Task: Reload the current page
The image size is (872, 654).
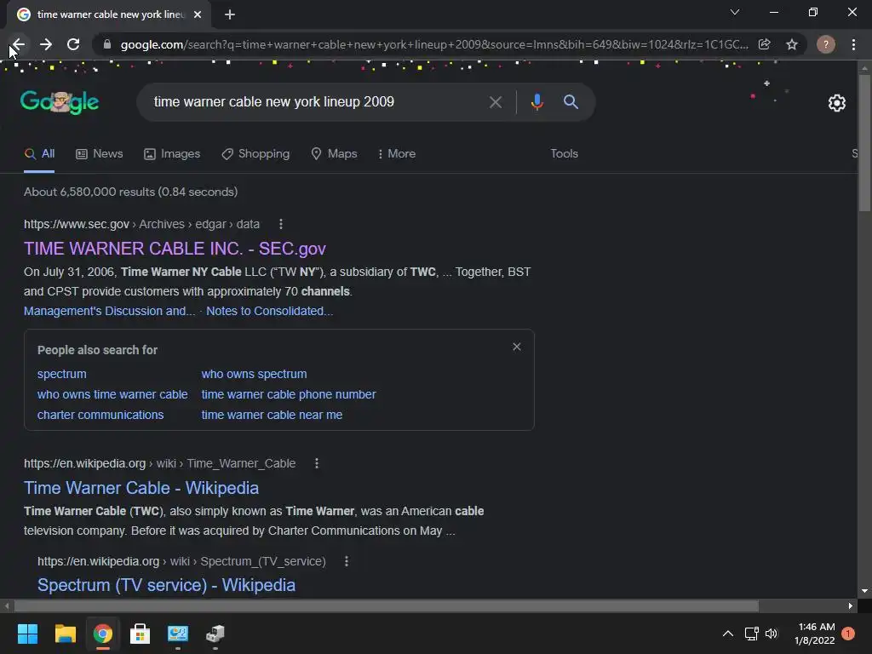Action: pos(73,44)
